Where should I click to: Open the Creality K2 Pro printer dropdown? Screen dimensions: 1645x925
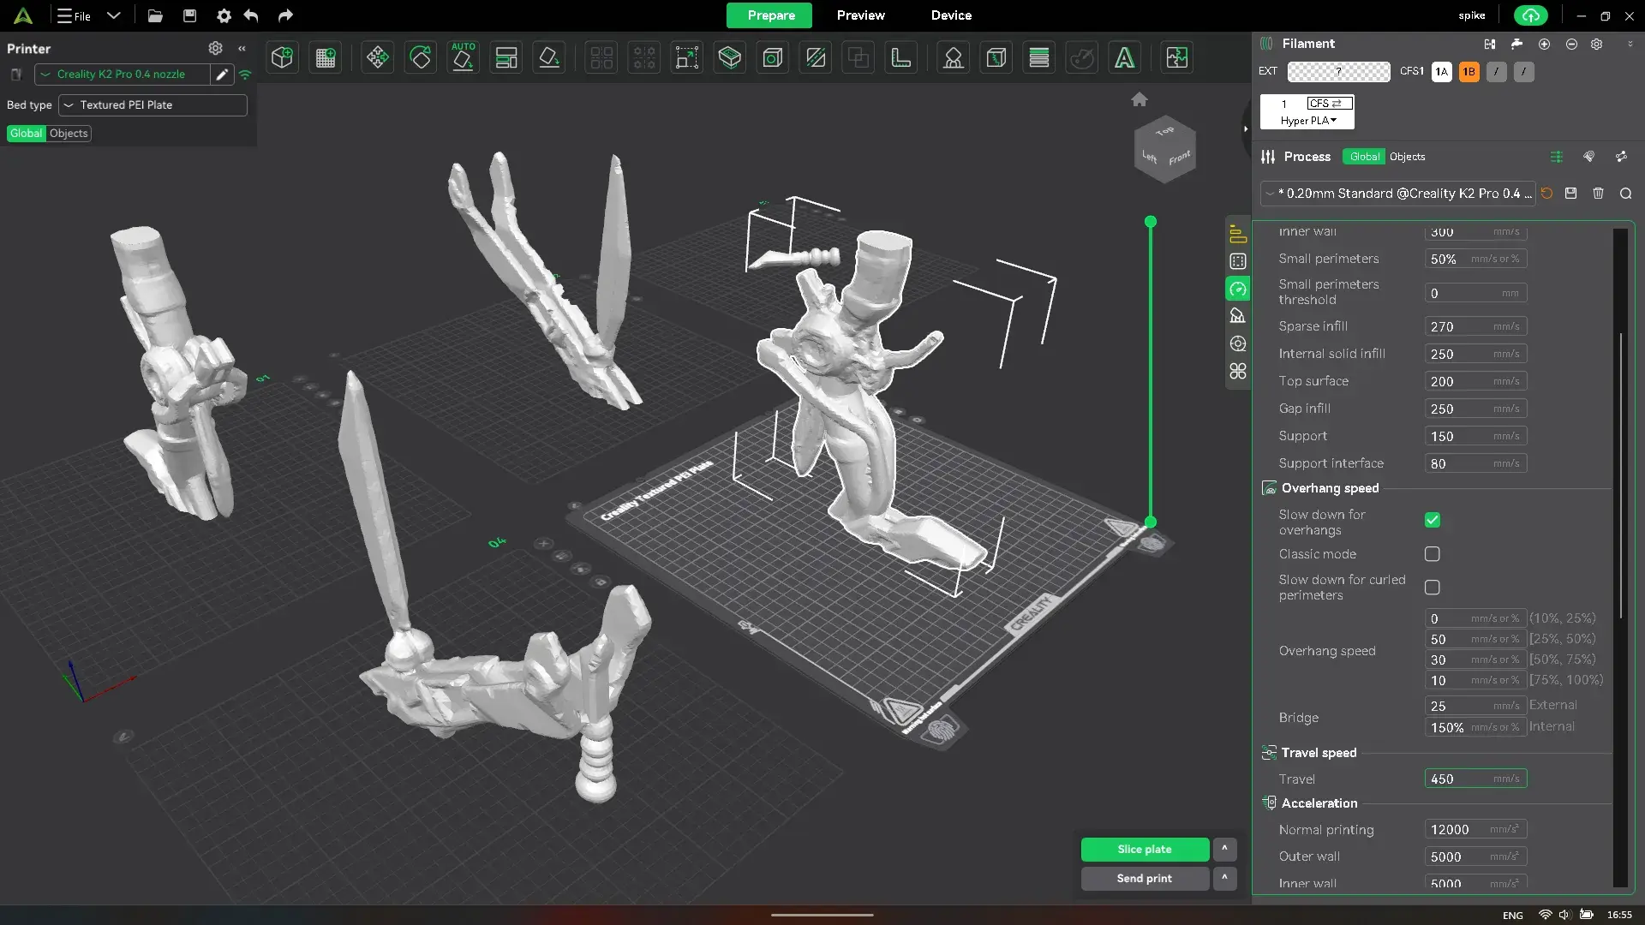(x=122, y=75)
